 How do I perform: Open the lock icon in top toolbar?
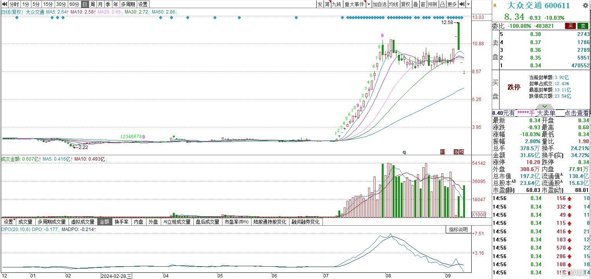click(x=442, y=4)
